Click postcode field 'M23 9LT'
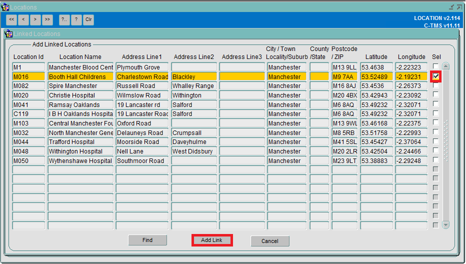Screen dimensions: 466x264 pyautogui.click(x=344, y=161)
